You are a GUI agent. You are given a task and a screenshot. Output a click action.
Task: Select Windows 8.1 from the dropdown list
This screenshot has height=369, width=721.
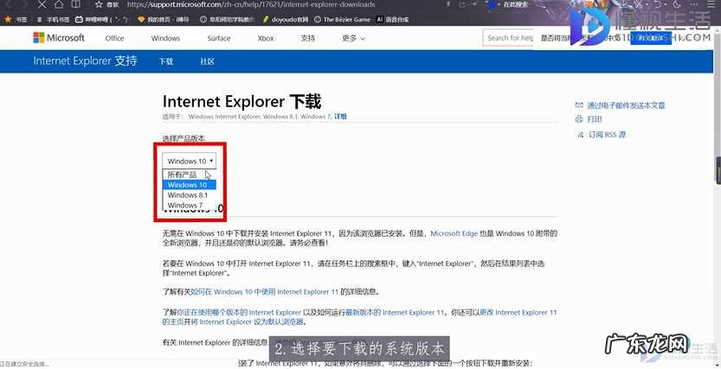[189, 195]
